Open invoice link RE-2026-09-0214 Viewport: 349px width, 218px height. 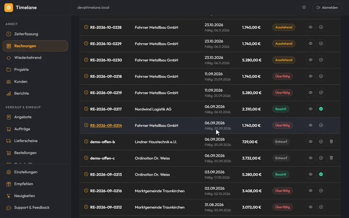(106, 125)
